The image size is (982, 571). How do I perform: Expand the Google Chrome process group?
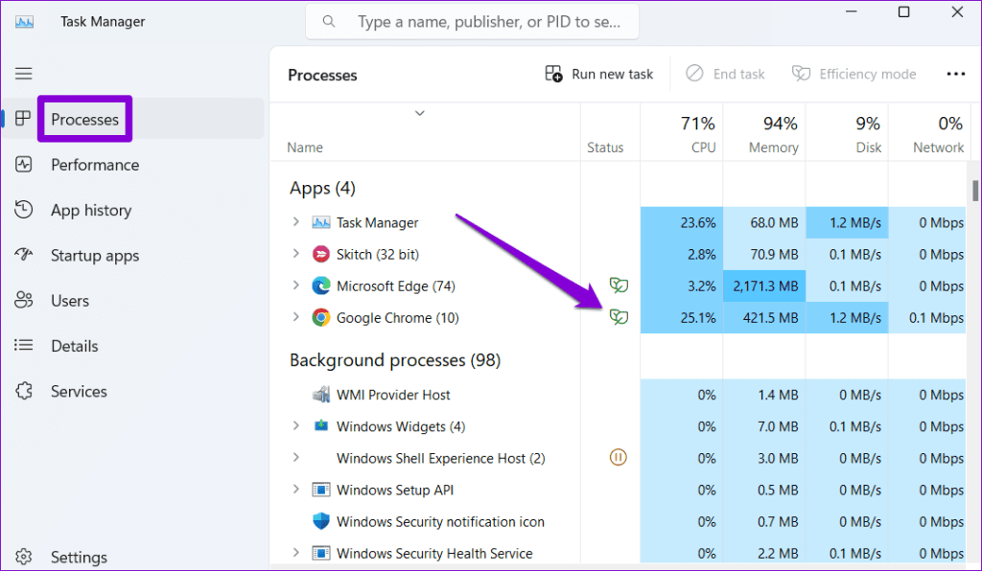point(295,317)
